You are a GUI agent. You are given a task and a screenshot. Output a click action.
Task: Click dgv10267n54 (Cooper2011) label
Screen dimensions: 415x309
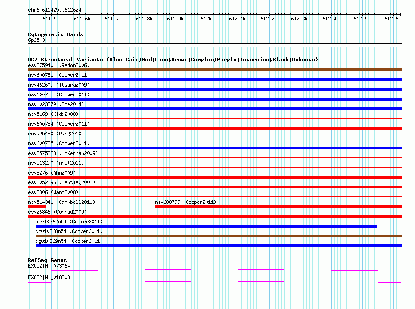69,222
